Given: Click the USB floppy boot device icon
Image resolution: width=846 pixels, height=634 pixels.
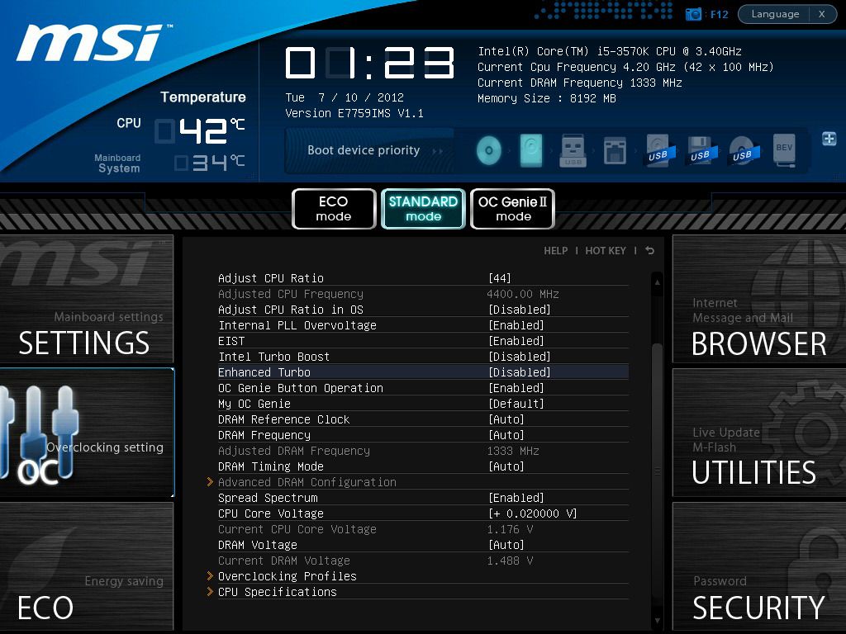Looking at the screenshot, I should (701, 152).
